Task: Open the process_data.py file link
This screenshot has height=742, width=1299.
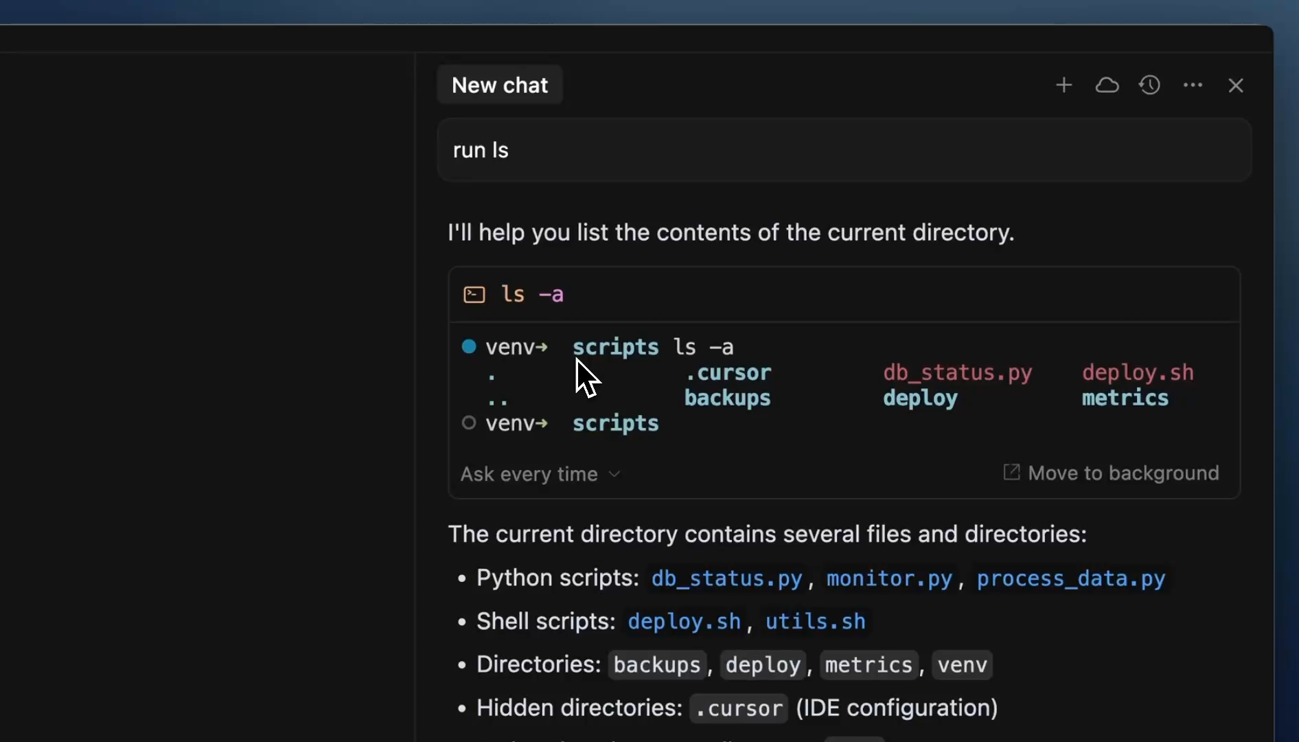Action: click(1071, 578)
